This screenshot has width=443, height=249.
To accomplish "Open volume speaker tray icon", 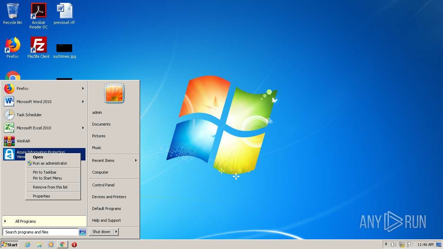I will (394, 245).
